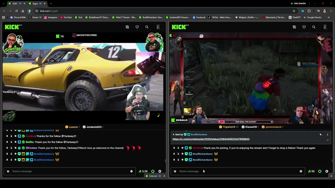335x188 pixels.
Task: Open chat settings gear in the left chat
Action: click(x=160, y=171)
